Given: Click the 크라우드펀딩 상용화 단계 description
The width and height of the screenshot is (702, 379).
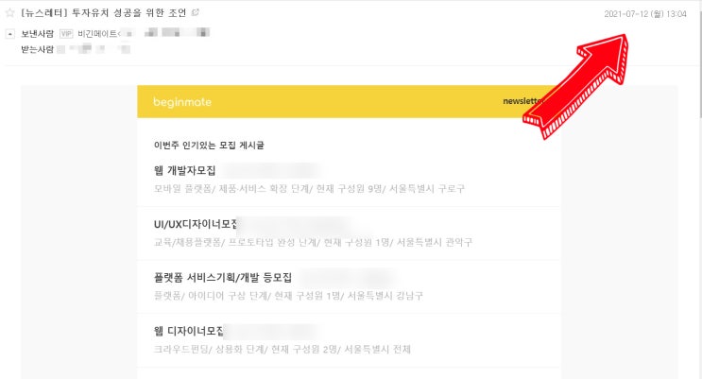Looking at the screenshot, I should [x=283, y=349].
